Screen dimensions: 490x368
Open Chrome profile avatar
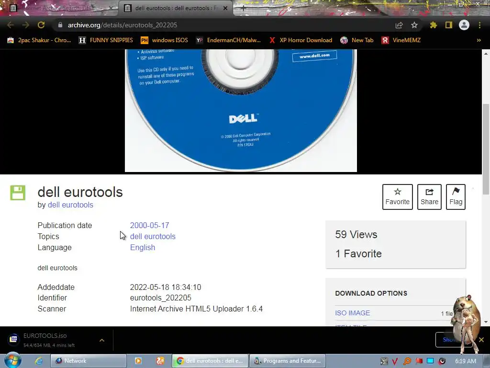click(x=464, y=25)
